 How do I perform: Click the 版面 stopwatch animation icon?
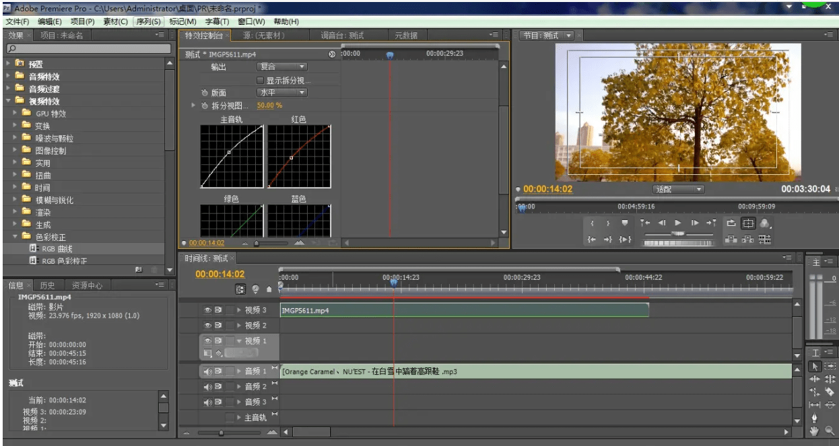coord(205,93)
